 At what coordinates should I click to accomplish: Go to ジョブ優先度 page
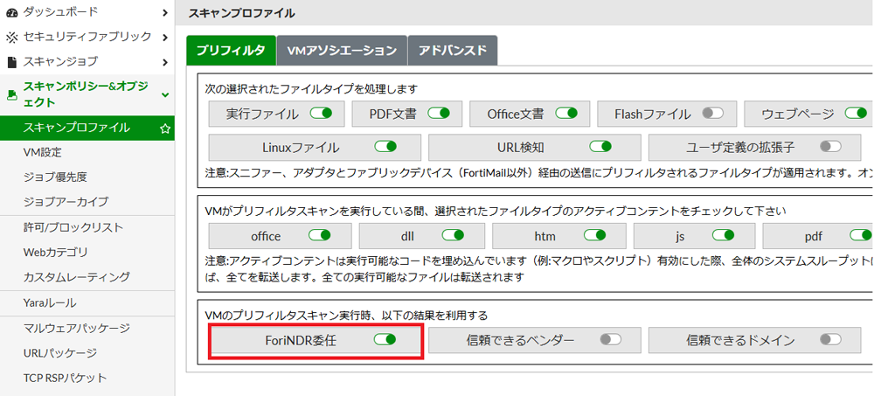click(x=87, y=177)
